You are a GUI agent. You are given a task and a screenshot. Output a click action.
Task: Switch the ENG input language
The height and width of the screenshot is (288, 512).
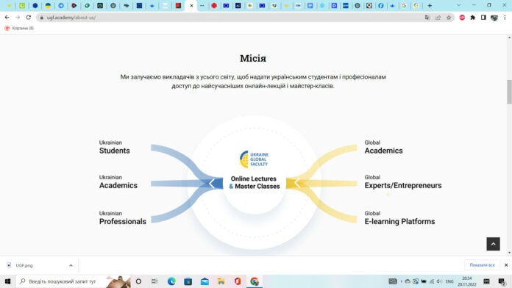[x=449, y=281]
